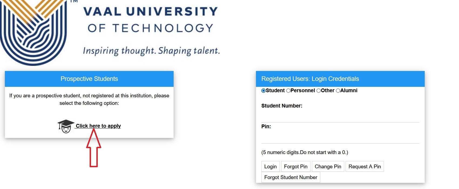Viewport: 459px width, 189px height.
Task: Choose the Personnel radio option
Action: pos(288,91)
